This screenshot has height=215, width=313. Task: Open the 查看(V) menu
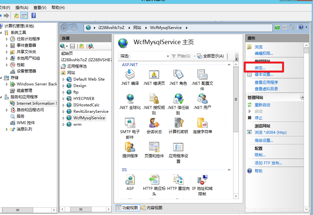click(40, 8)
